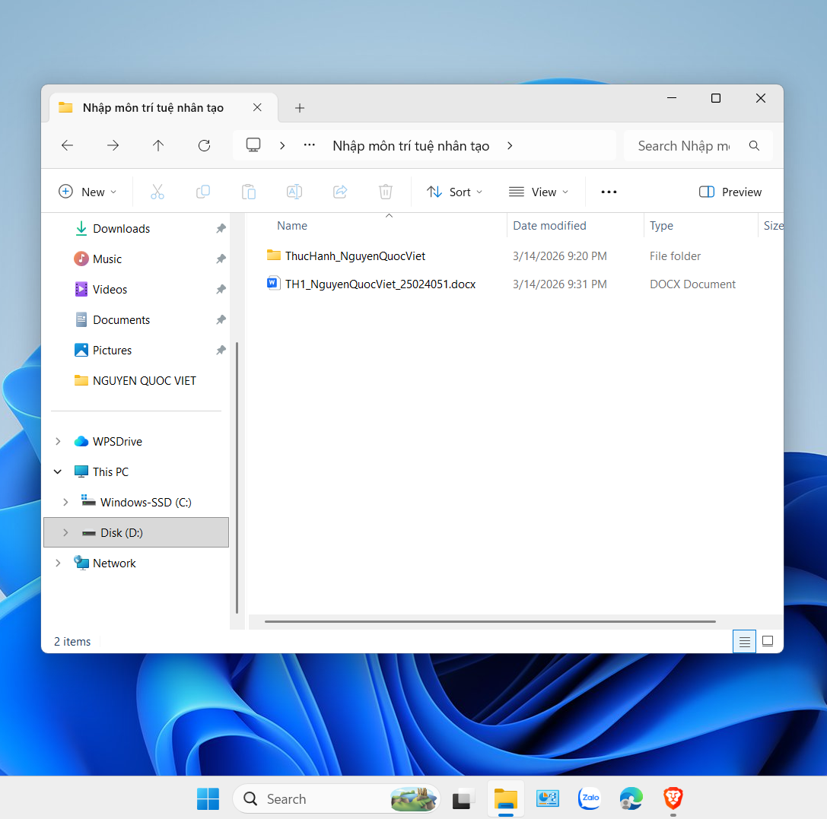Select WPSDrive in the navigation pane
The image size is (827, 819).
click(117, 442)
